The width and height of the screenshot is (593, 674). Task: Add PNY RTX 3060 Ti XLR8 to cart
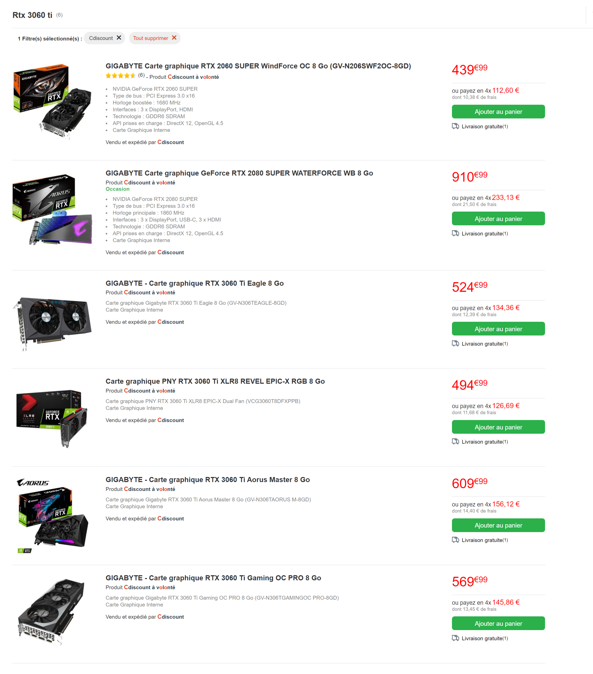(x=498, y=427)
